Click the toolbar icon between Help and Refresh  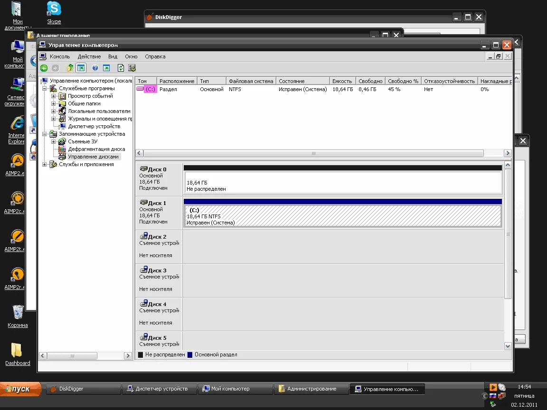click(x=106, y=68)
